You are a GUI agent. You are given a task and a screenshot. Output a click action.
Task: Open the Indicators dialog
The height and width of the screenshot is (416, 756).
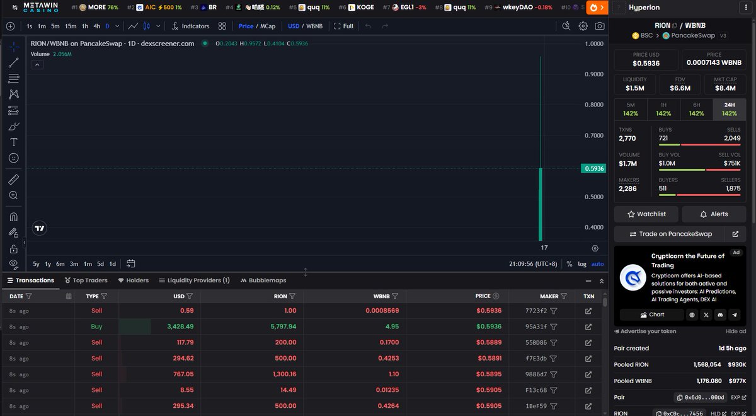pos(190,26)
